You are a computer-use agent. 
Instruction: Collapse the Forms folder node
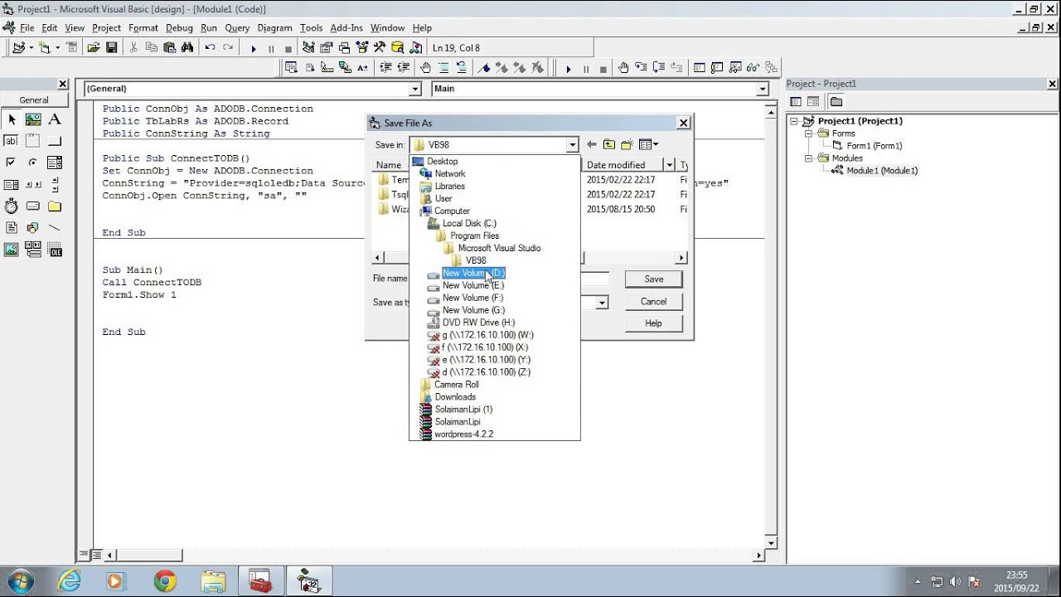(x=808, y=133)
